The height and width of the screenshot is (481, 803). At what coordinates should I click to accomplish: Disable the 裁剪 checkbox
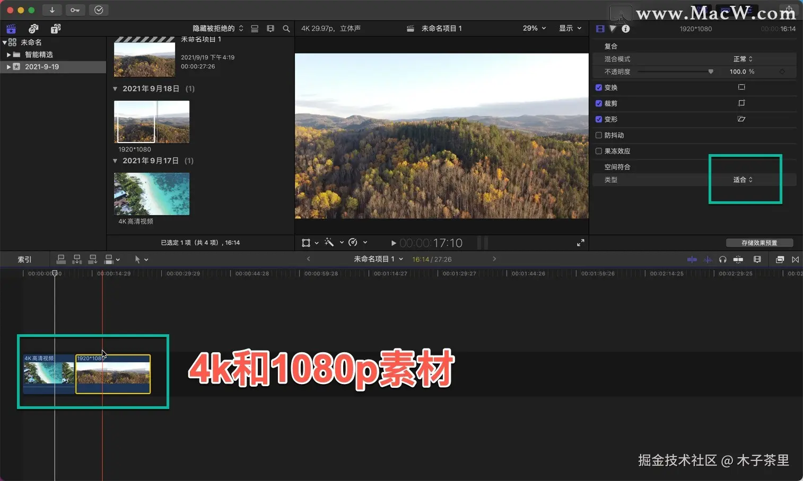[x=598, y=103]
